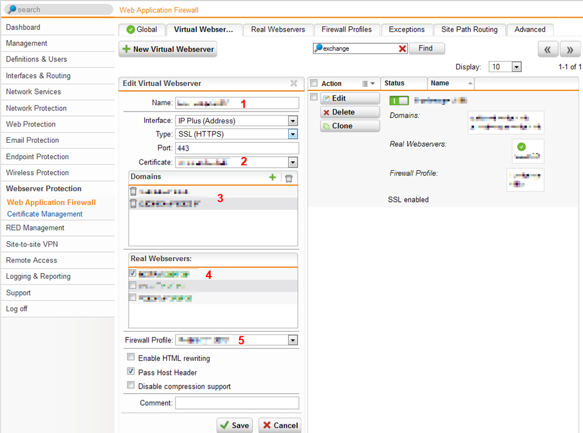
Task: Enable HTML rewriting checkbox
Action: pos(132,358)
